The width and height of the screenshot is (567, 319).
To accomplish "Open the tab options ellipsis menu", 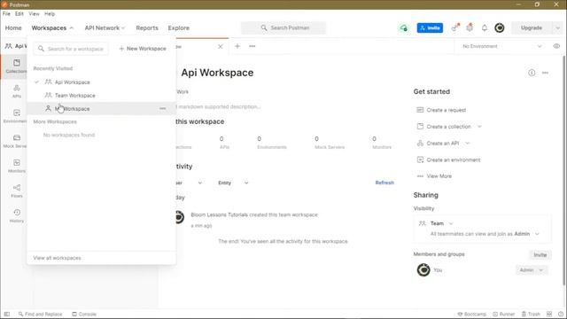I will tap(252, 46).
